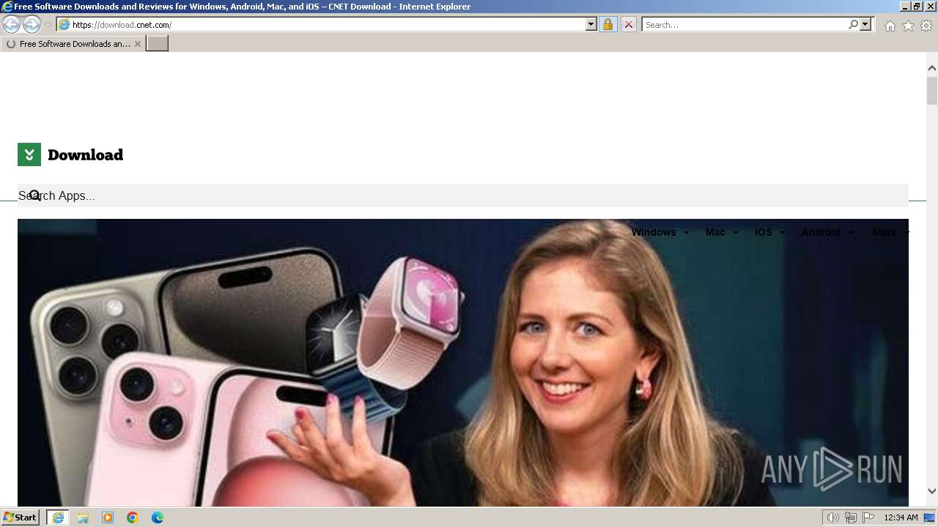Click the Internet Explorer taskbar icon
This screenshot has height=527, width=938.
58,517
